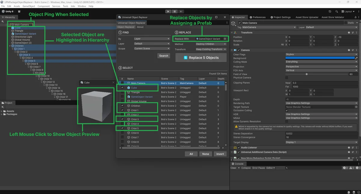Click the Pause button in the top toolbar

174,11
